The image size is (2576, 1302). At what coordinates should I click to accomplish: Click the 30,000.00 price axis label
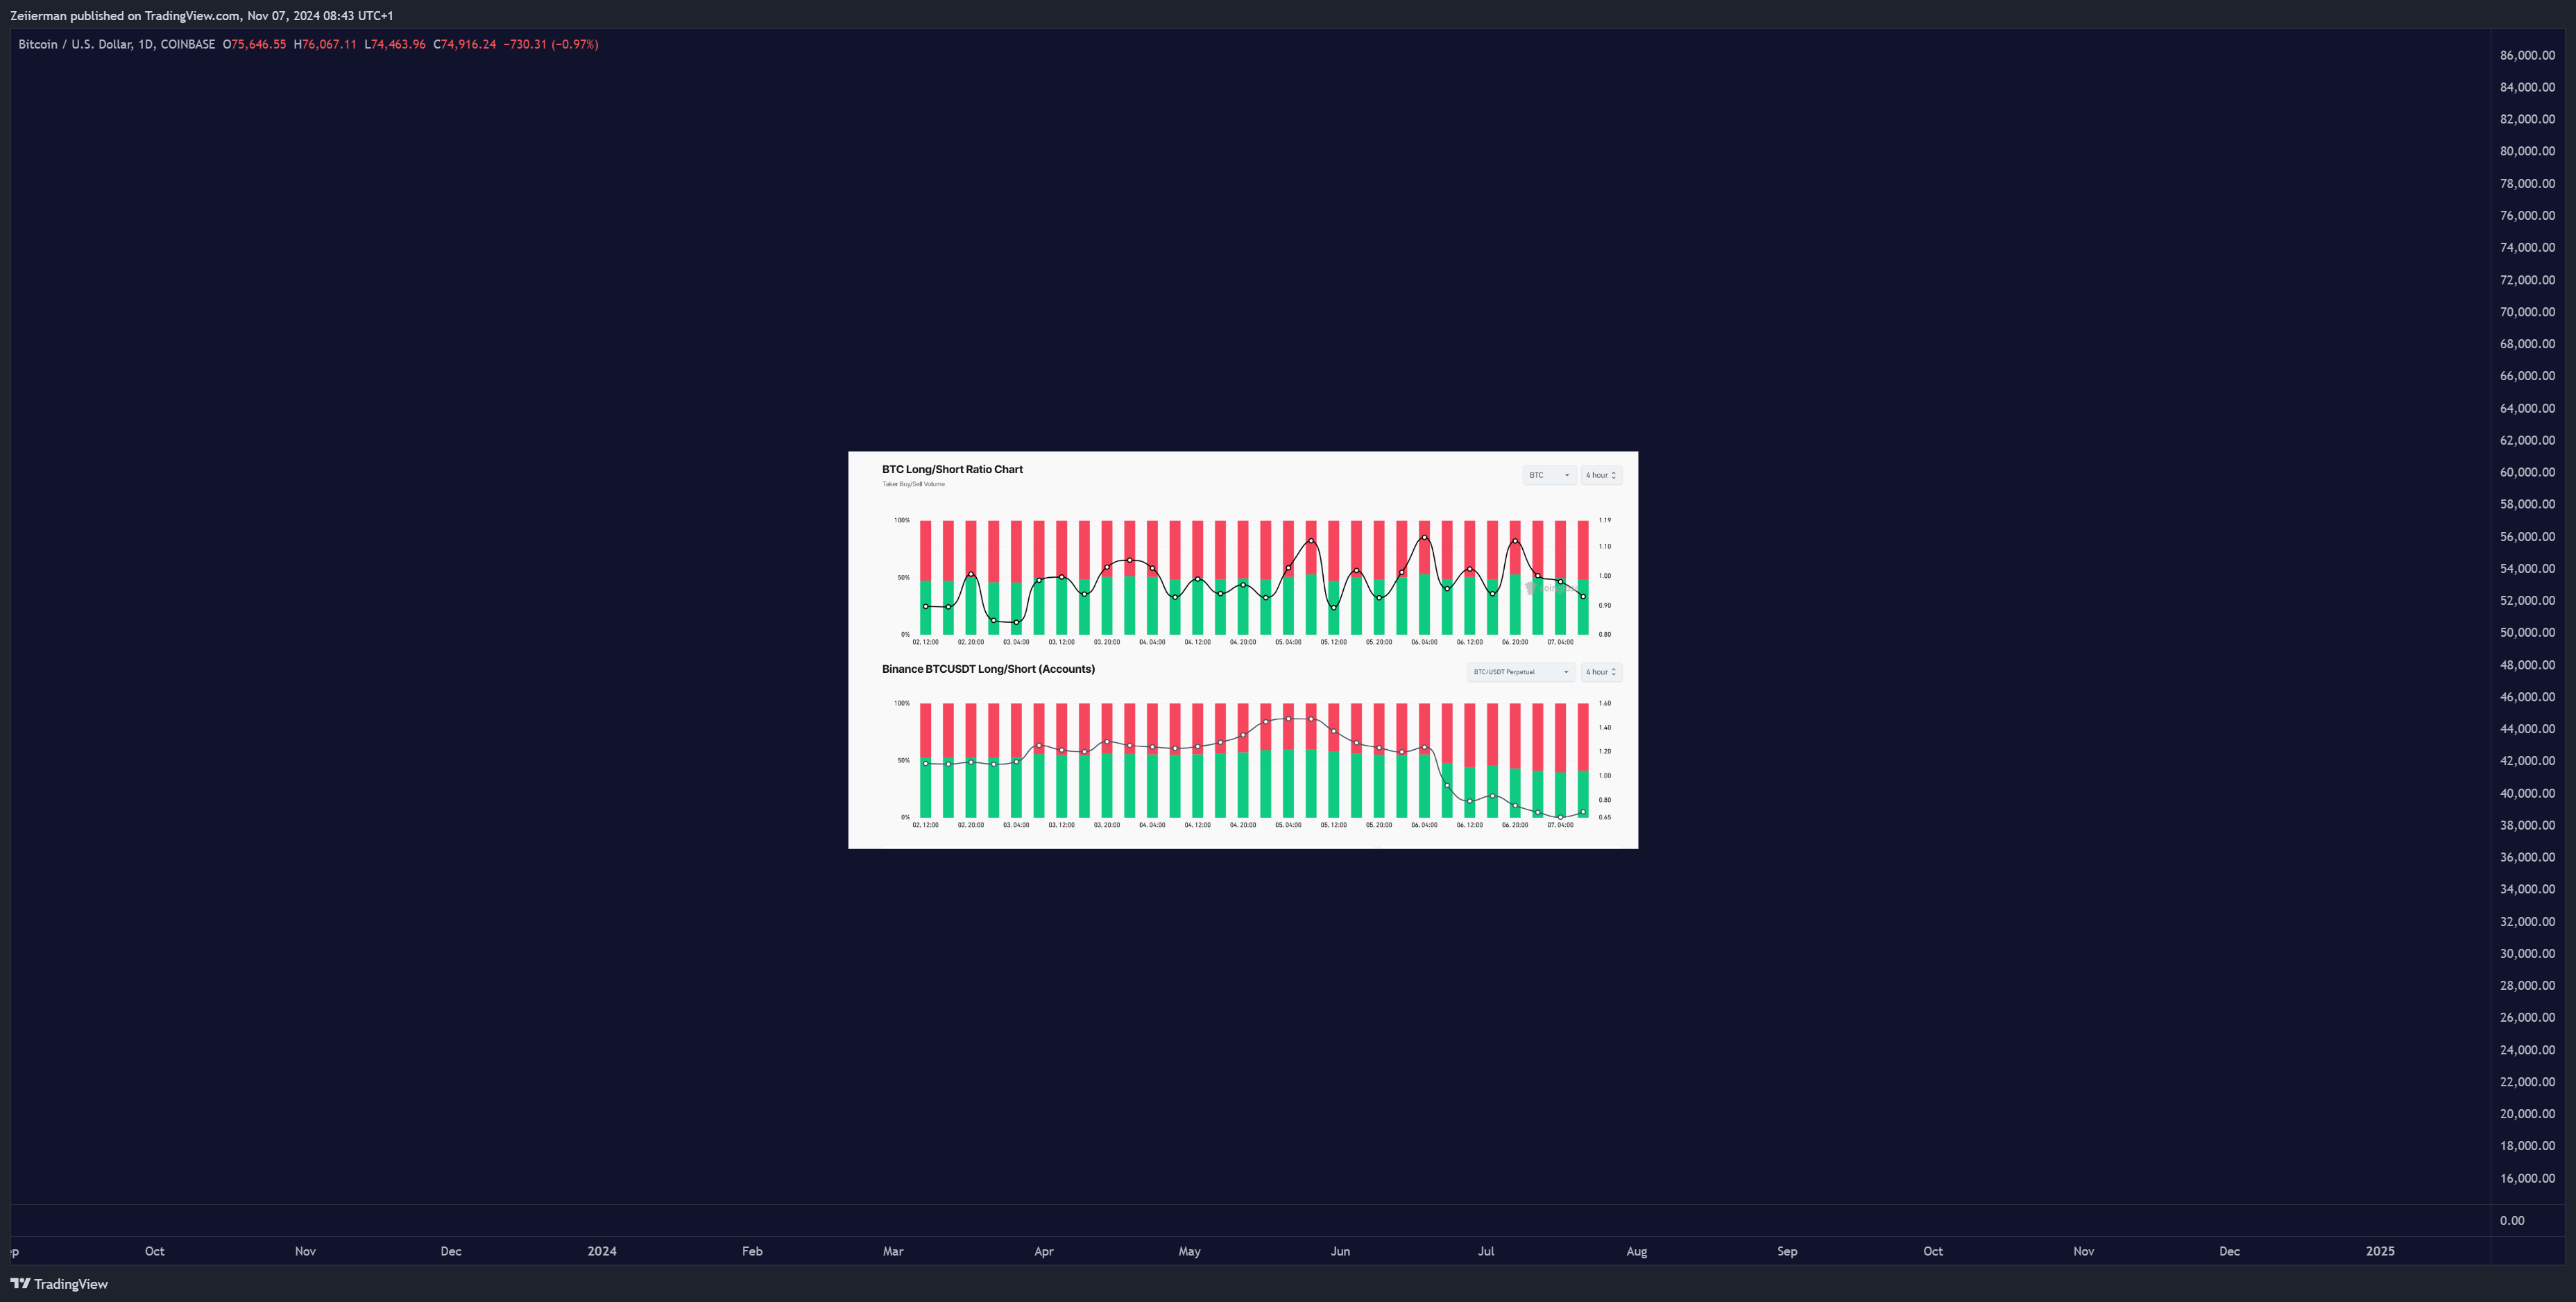[x=2527, y=953]
